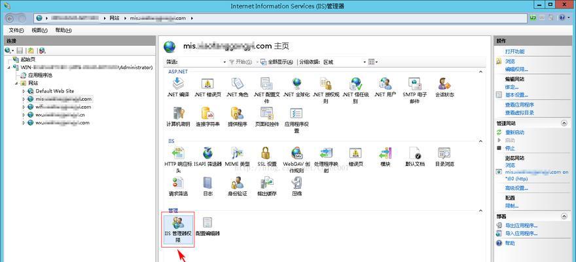Viewport: 576px width, 262px height.
Task: Collapse the IIS group section
Action: point(481,141)
